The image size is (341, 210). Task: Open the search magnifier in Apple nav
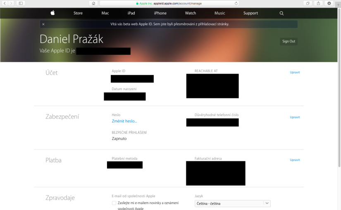[281, 13]
